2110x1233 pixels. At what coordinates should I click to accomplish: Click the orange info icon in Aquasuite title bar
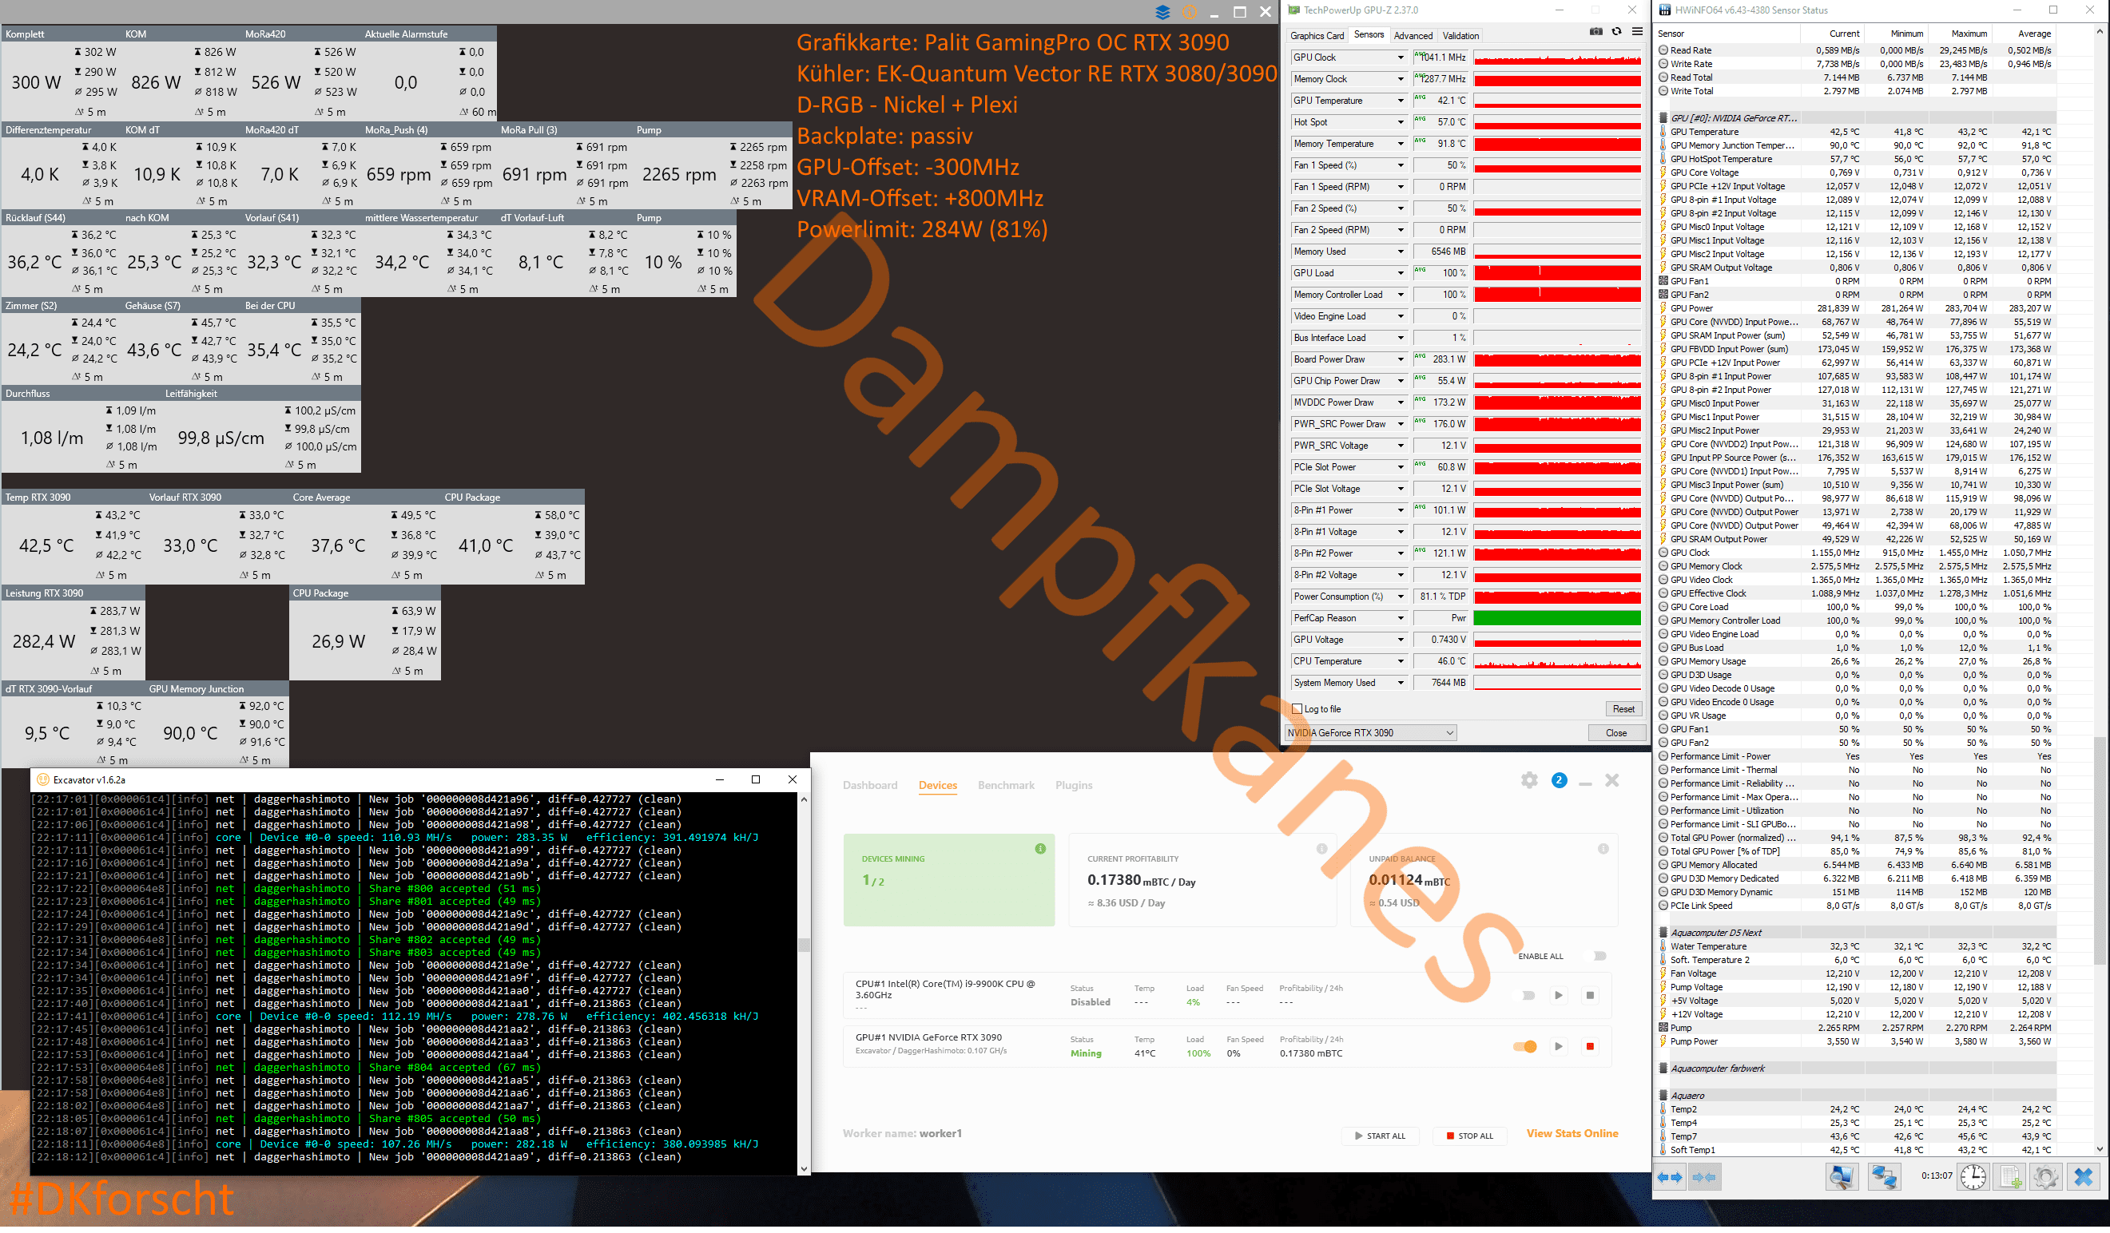[x=1189, y=12]
